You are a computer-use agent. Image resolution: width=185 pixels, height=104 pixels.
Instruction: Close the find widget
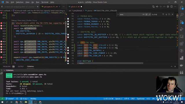point(173,14)
